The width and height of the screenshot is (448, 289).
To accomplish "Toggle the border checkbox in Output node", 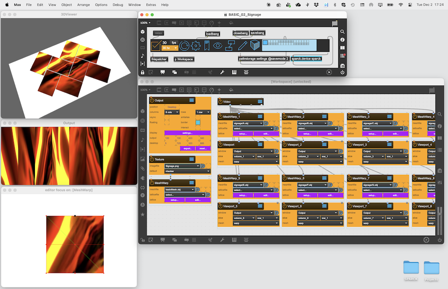I will [198, 122].
